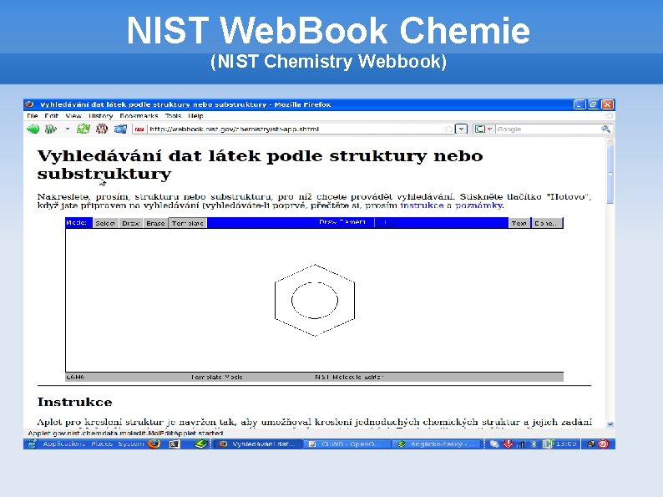Switch to the OpenOffice taskbar window

click(x=347, y=444)
